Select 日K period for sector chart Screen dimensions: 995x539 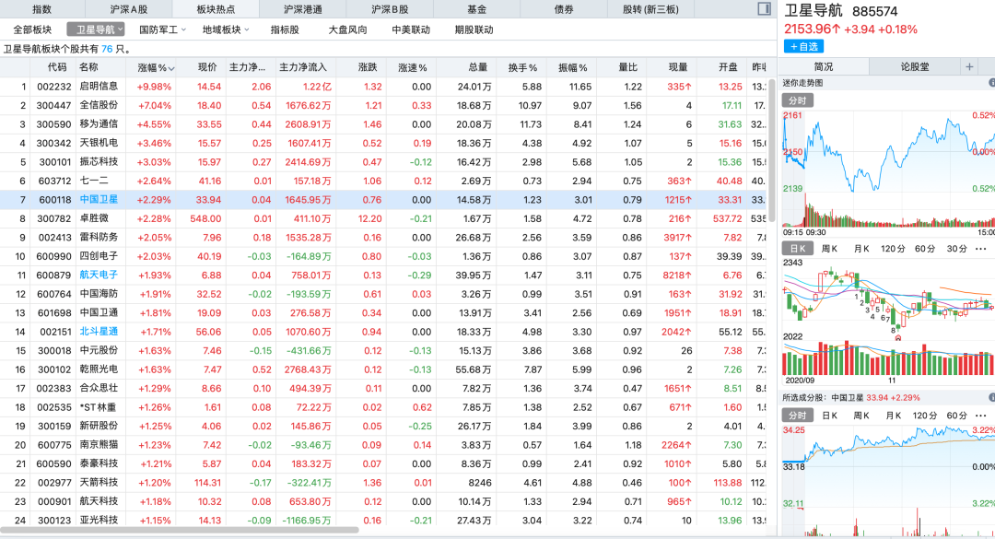coord(798,249)
